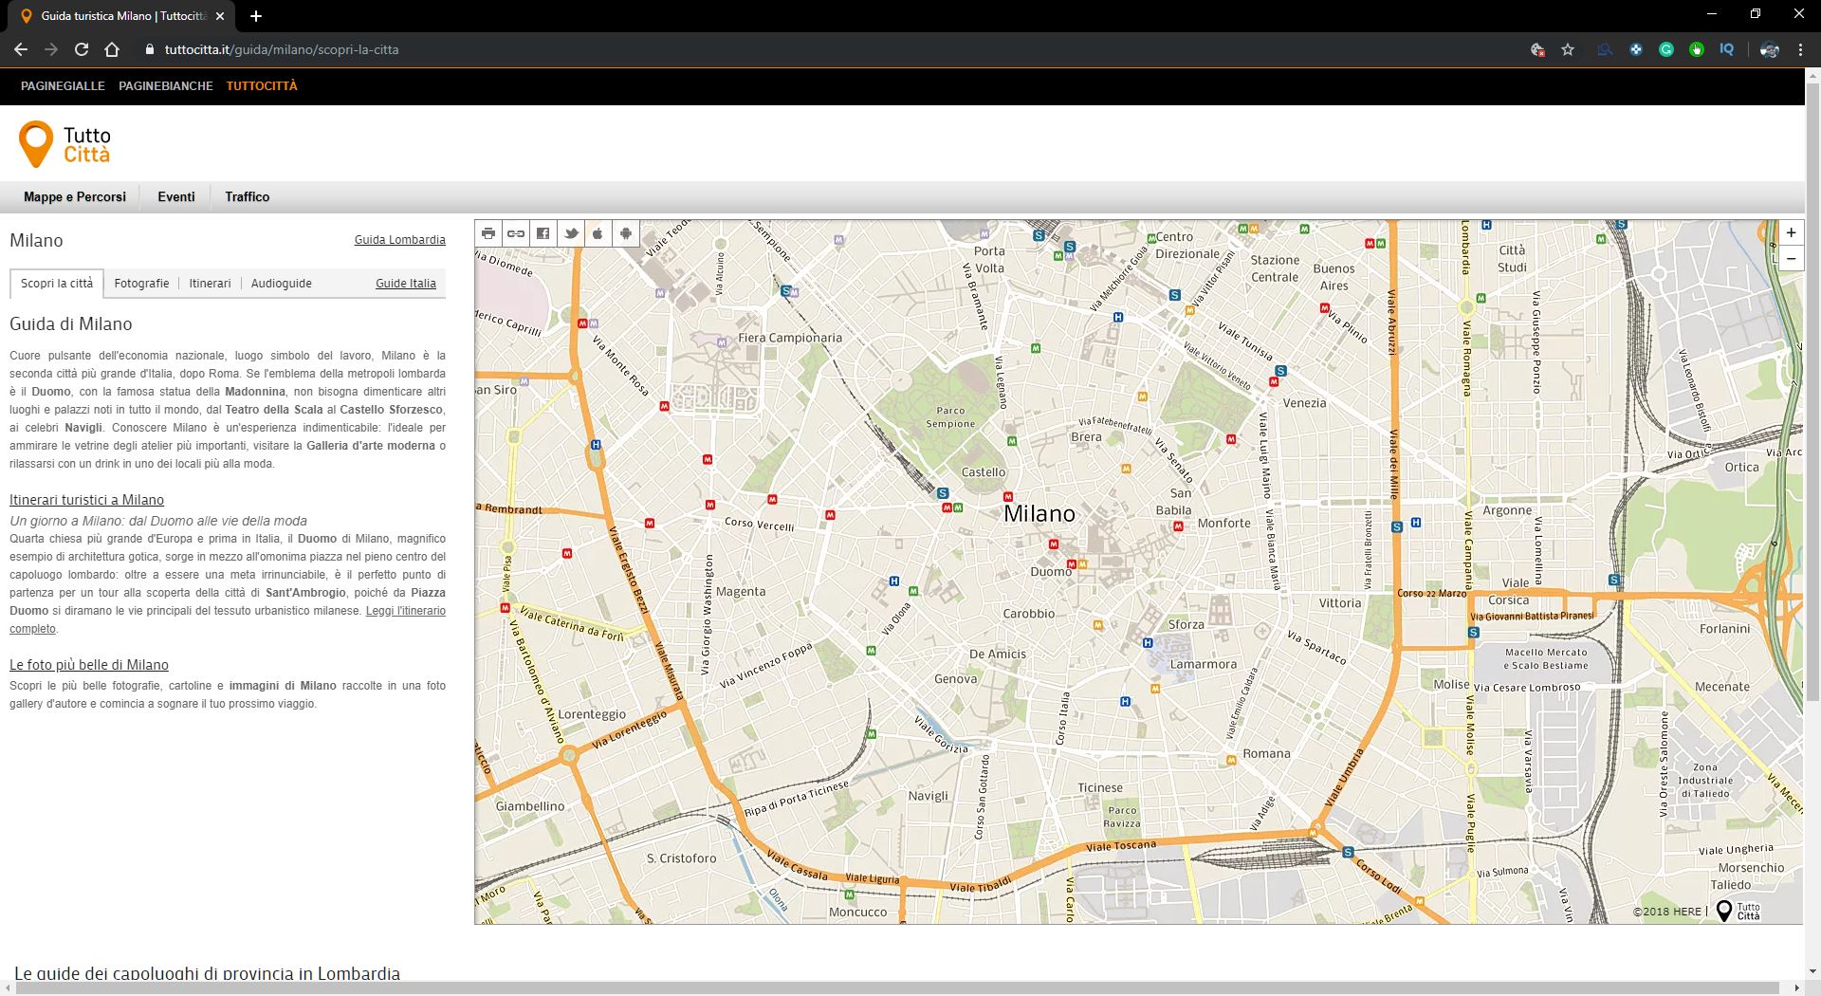
Task: Switch to the Fotografie tab
Action: tap(141, 284)
